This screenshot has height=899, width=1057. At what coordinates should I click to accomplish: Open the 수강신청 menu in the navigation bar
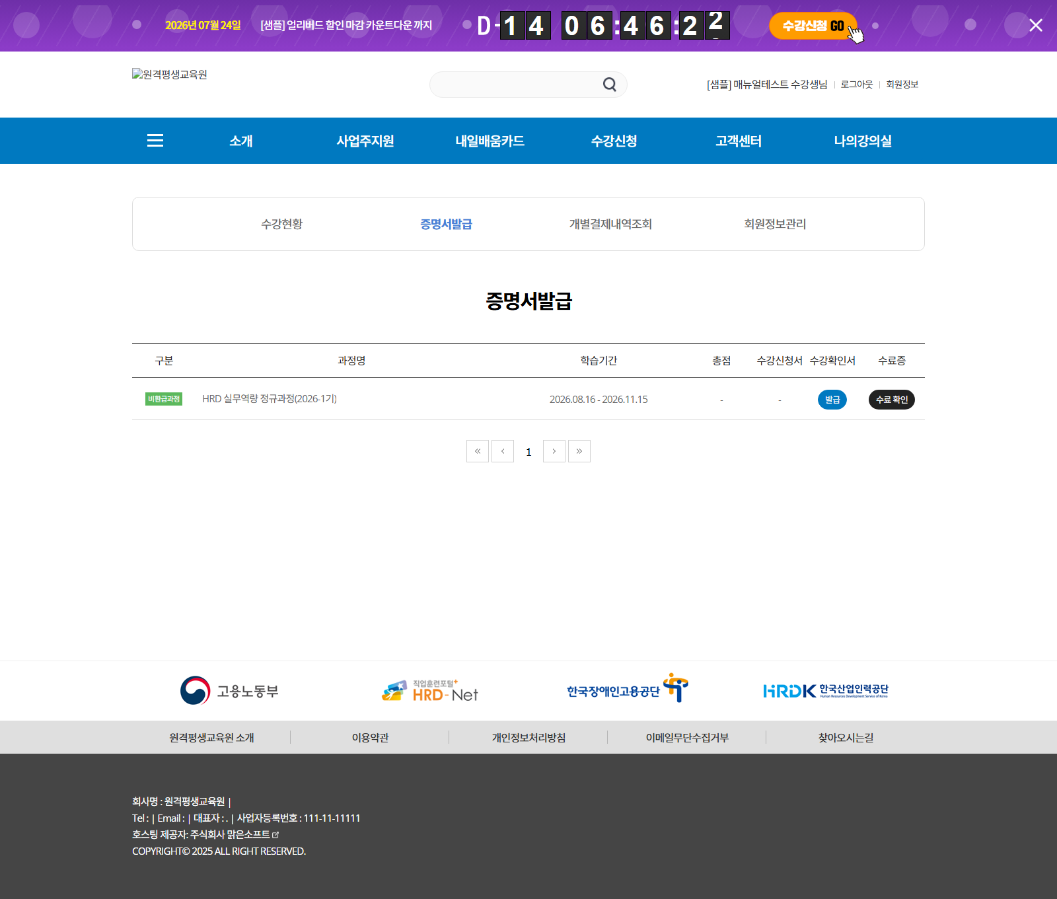[614, 141]
